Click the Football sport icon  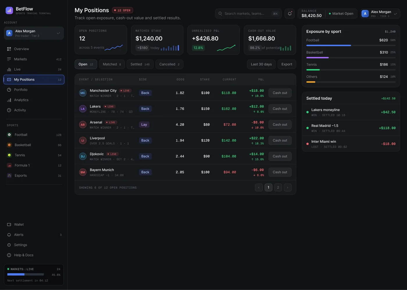point(9,135)
